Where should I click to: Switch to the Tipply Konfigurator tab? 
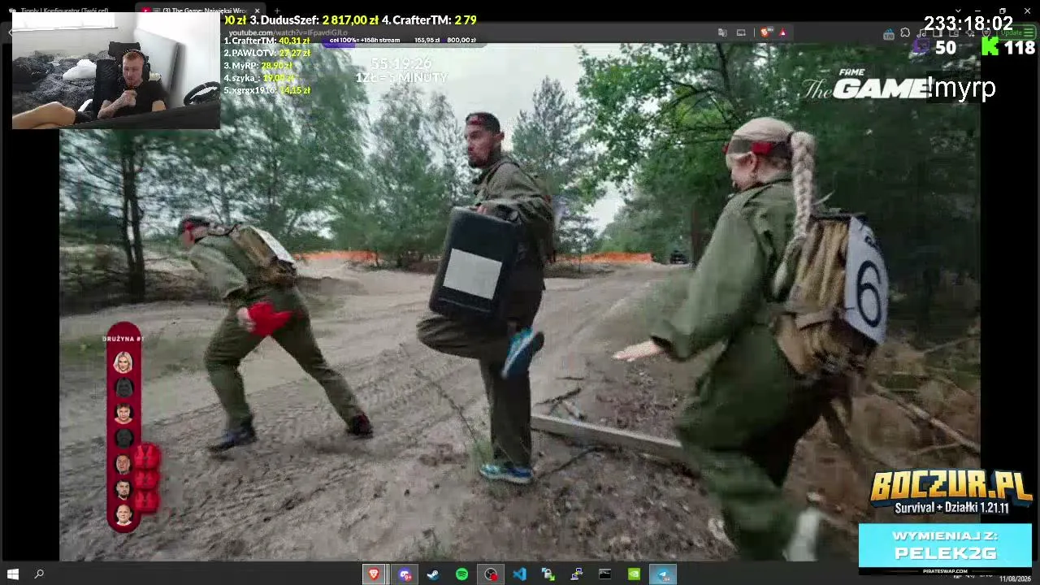[x=65, y=11]
